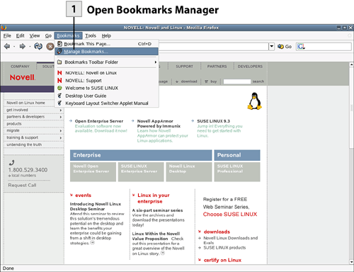
Task: Click the vertical scrollbar up arrow
Action: pos(351,64)
